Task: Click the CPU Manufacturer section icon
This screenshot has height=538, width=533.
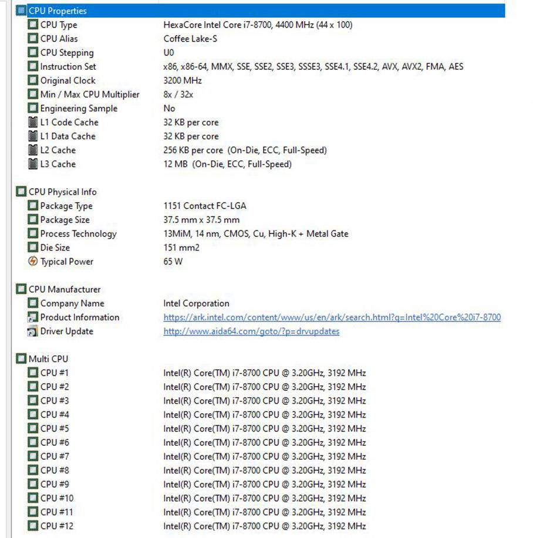Action: [x=21, y=289]
